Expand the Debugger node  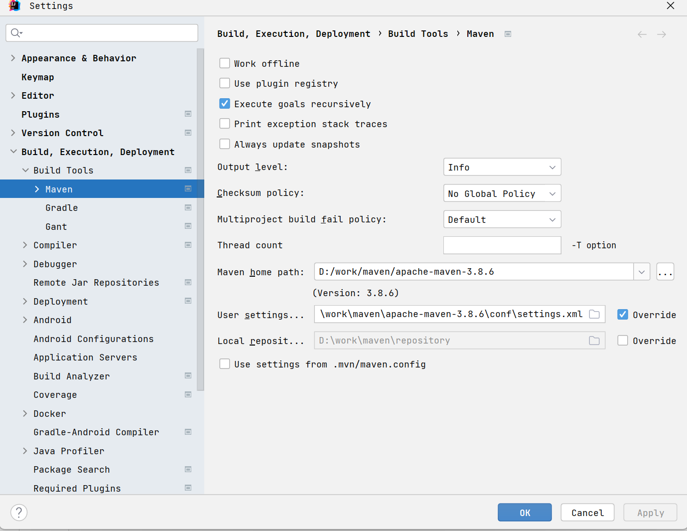pos(25,264)
